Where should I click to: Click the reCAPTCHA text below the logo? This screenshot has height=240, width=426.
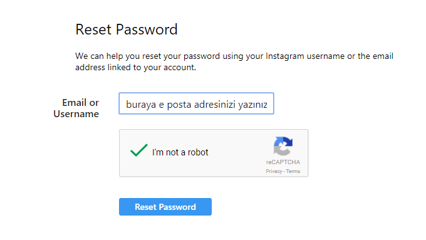(x=283, y=162)
